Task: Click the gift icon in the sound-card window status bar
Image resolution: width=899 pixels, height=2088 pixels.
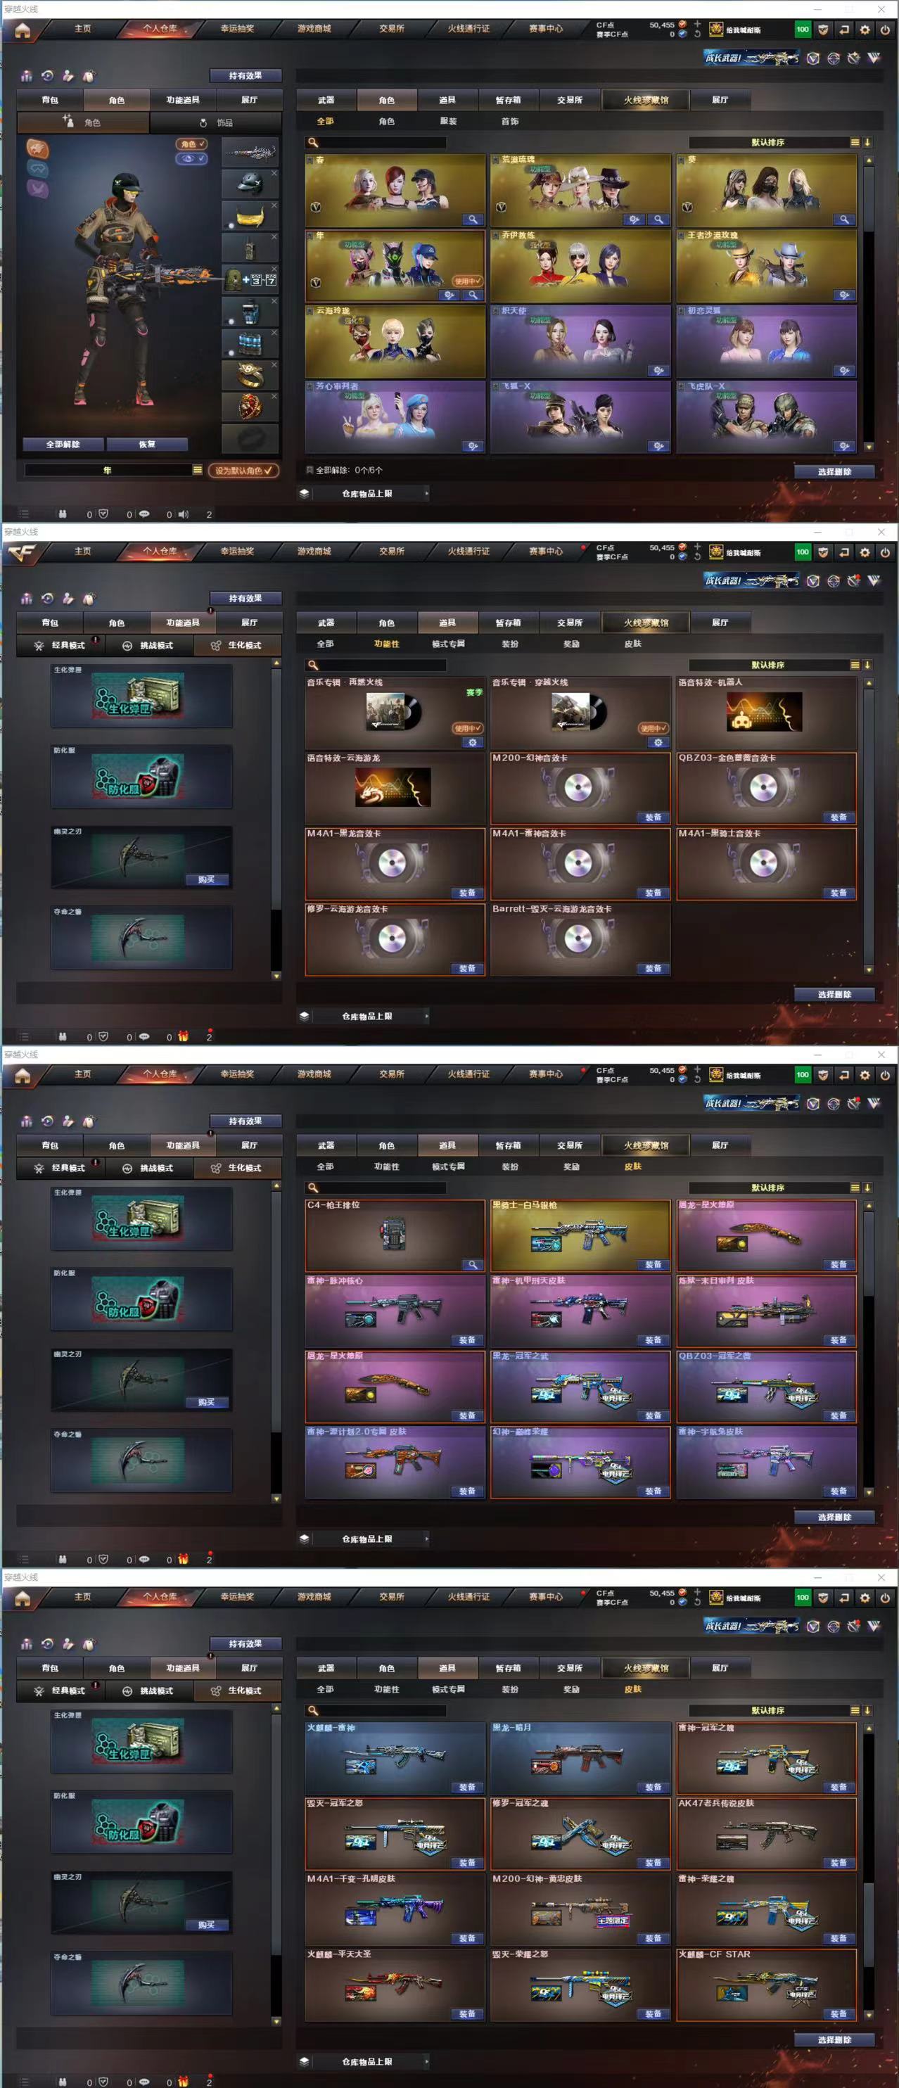Action: click(183, 1037)
